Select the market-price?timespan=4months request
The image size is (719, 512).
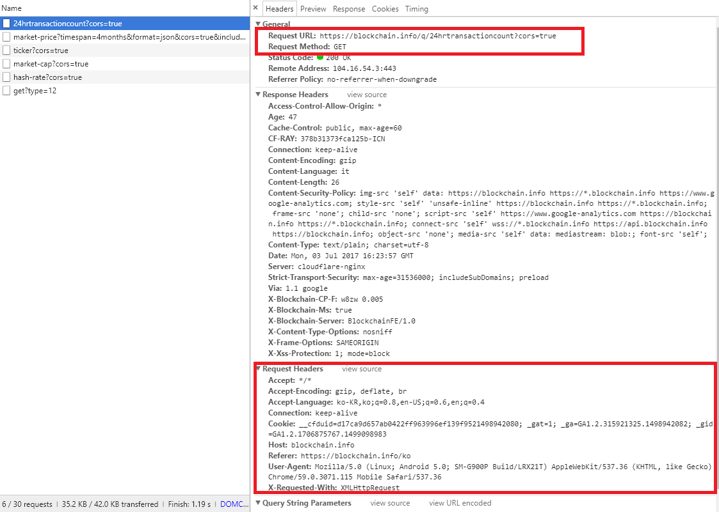point(125,36)
